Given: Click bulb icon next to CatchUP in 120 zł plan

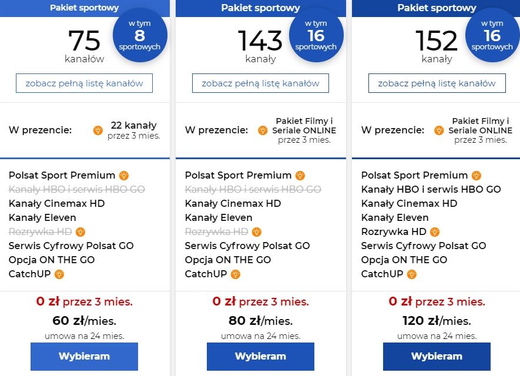Looking at the screenshot, I should point(412,274).
